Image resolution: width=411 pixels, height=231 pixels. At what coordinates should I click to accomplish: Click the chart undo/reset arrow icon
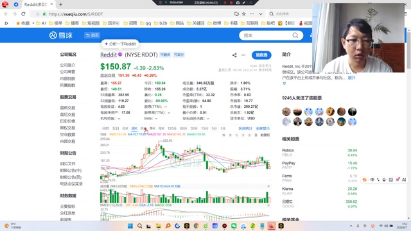[223, 135]
